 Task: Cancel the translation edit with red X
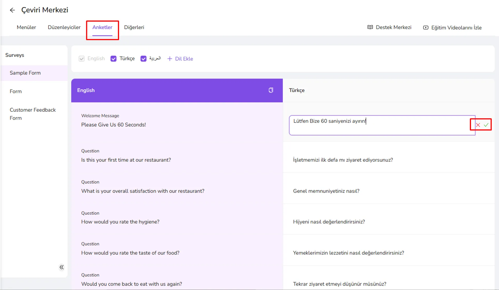[x=478, y=125]
